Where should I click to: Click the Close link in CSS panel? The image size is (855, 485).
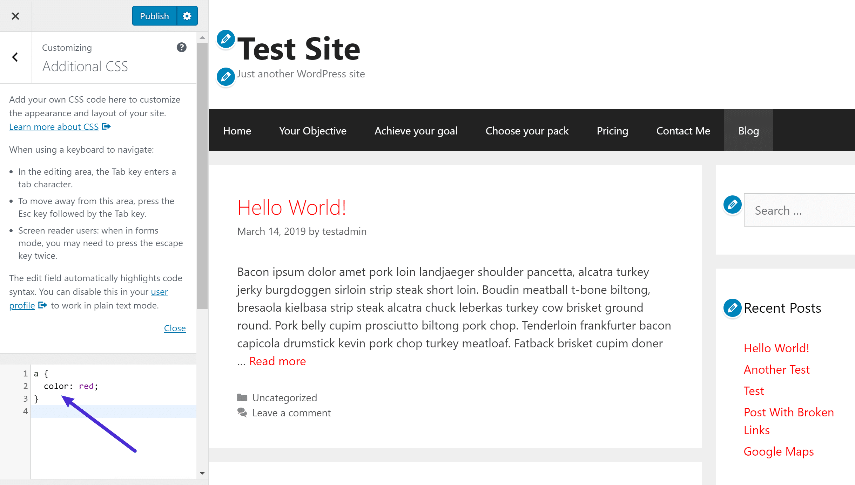pyautogui.click(x=175, y=328)
